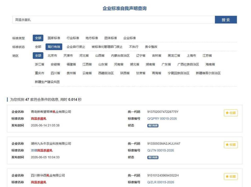The width and height of the screenshot is (251, 187).
Task: Click the 现行有效 badge under Q/QPRY 0001S-2026
Action: 153,126
